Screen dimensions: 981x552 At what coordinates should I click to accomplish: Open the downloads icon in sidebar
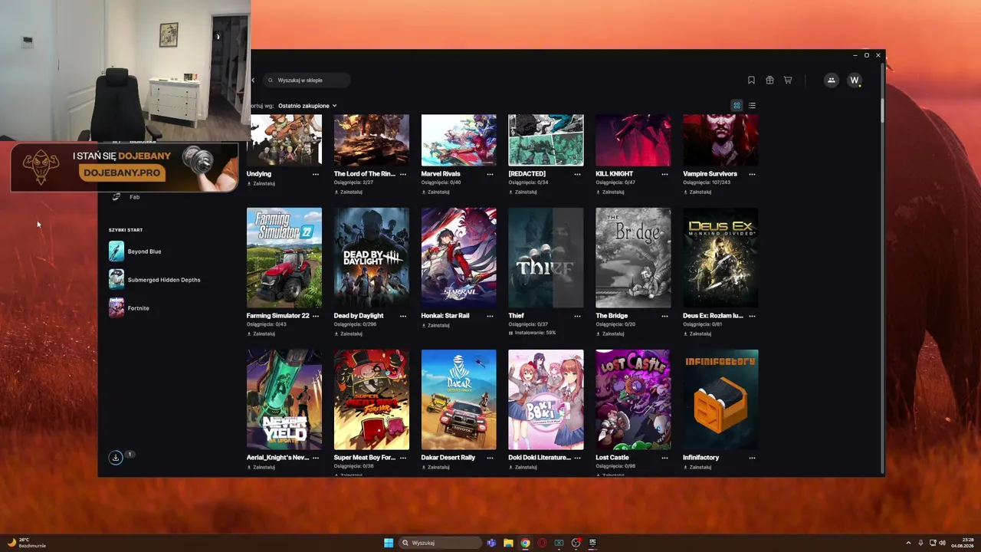[116, 458]
